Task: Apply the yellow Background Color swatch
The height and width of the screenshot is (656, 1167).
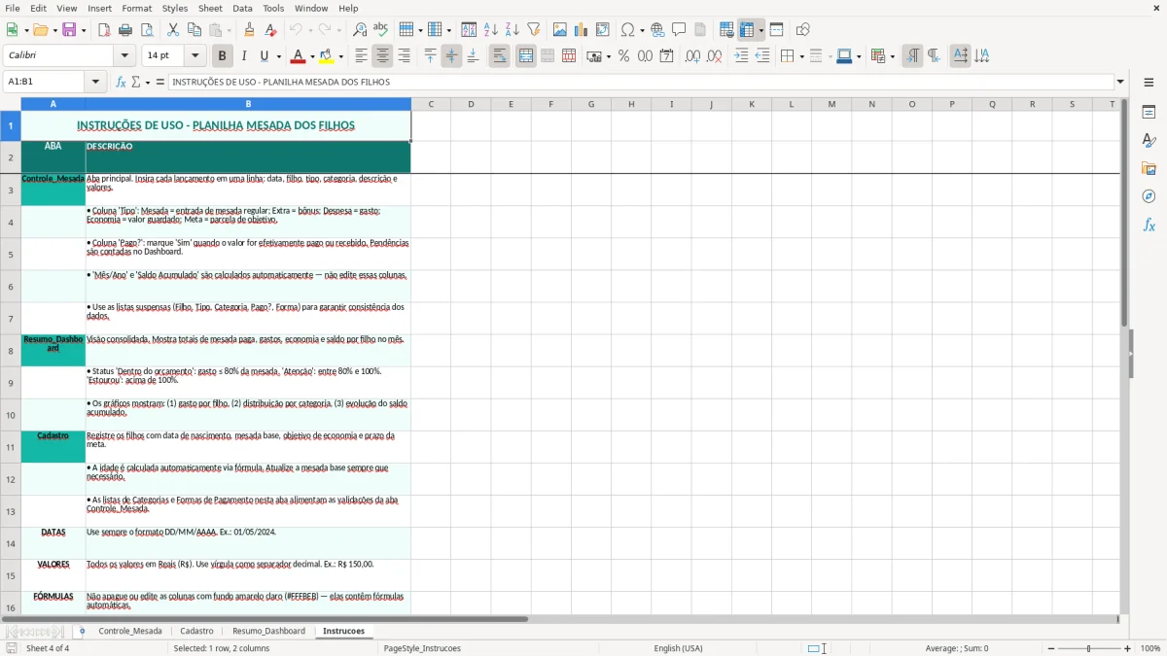Action: [327, 56]
